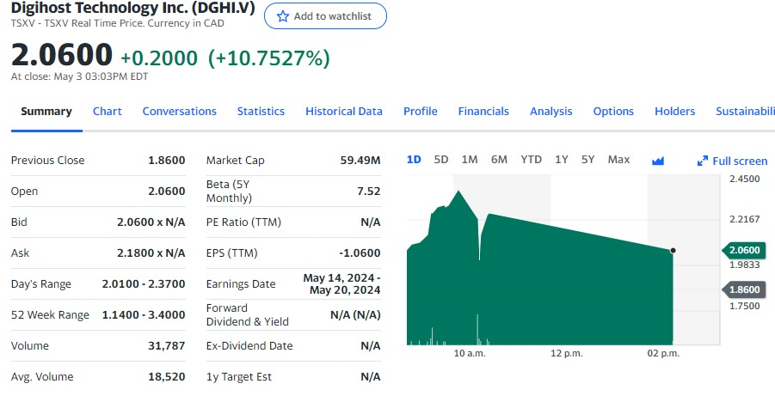
Task: Click the Volume value 31,787
Action: pyautogui.click(x=167, y=346)
